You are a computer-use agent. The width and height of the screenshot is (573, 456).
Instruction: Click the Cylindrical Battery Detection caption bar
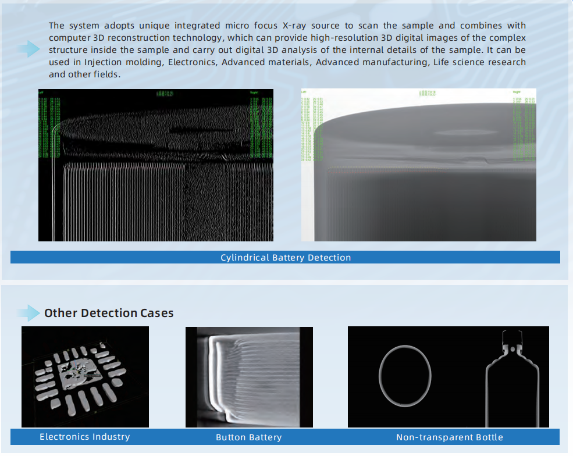(285, 257)
